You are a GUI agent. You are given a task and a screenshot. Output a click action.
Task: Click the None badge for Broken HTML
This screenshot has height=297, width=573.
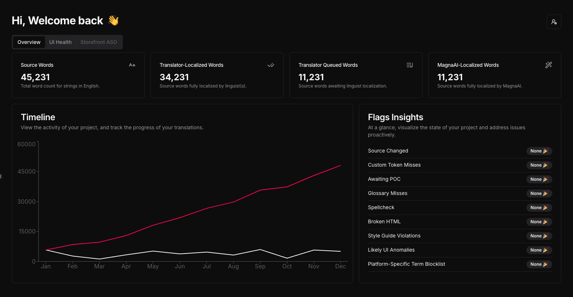(x=539, y=222)
